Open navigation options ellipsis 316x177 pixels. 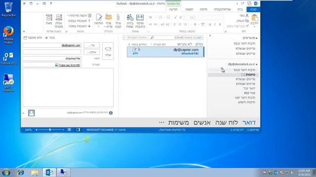point(161,122)
